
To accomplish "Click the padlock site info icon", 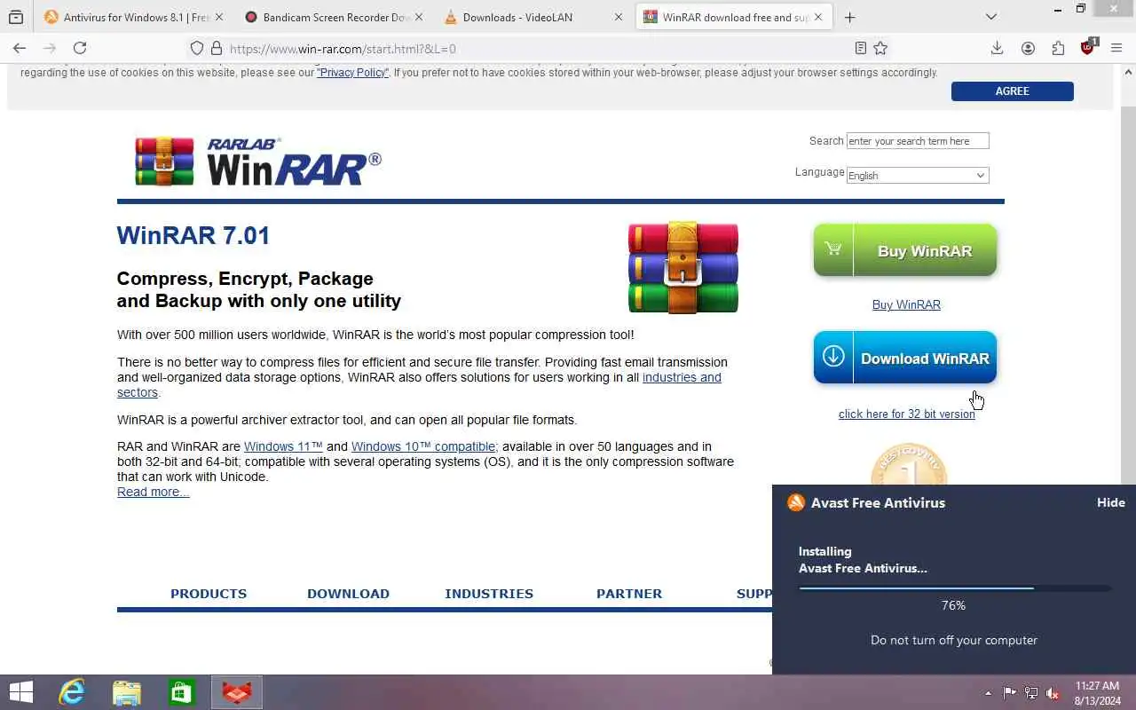I will pos(216,49).
